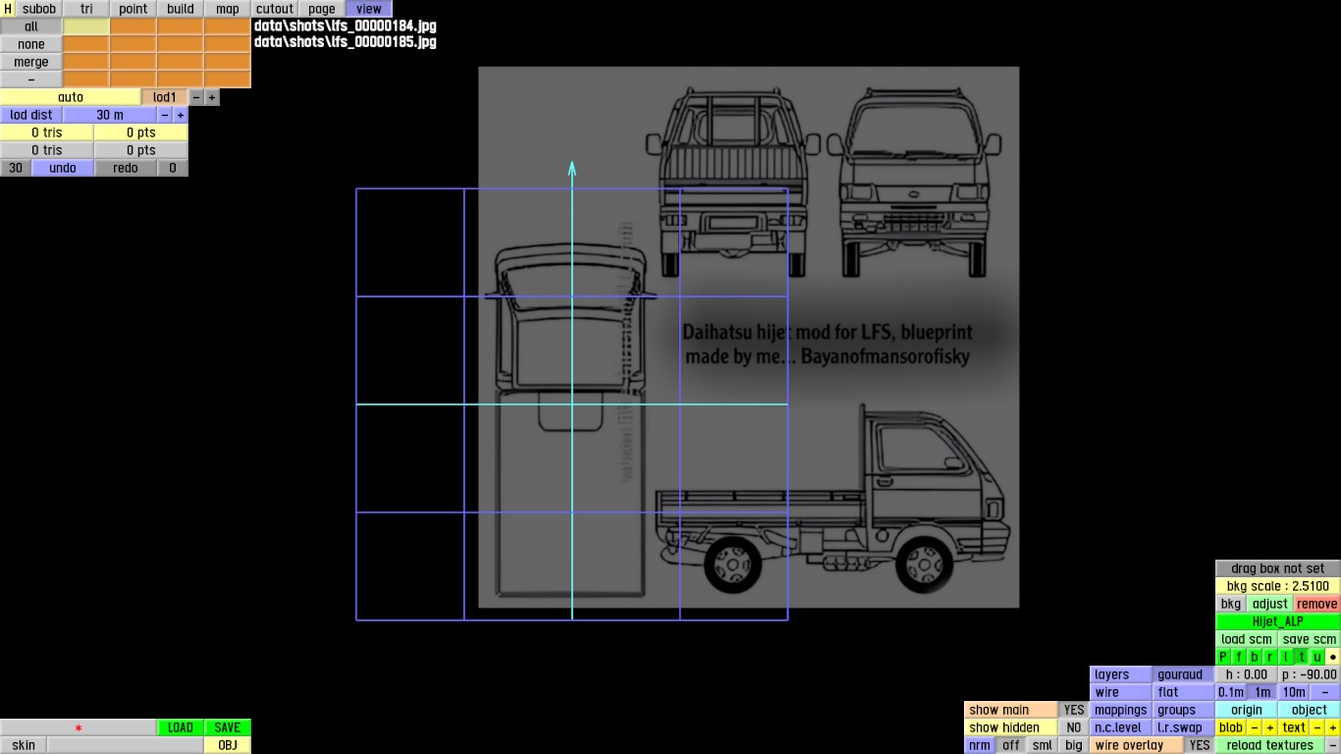1341x754 pixels.
Task: Click the none button
Action: pyautogui.click(x=31, y=44)
